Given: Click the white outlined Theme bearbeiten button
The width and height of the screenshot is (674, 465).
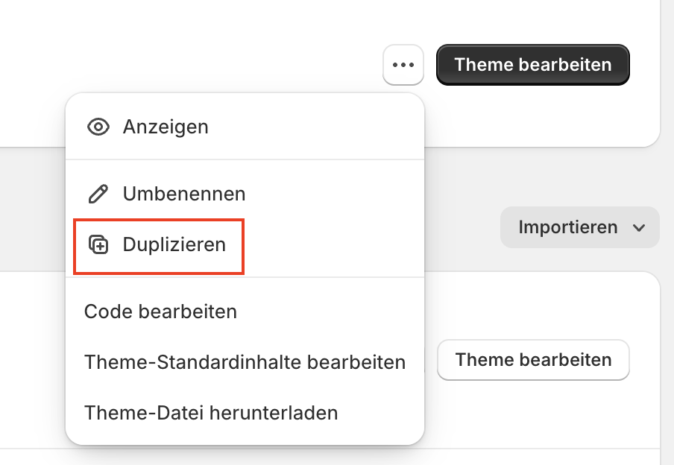Looking at the screenshot, I should [x=533, y=360].
